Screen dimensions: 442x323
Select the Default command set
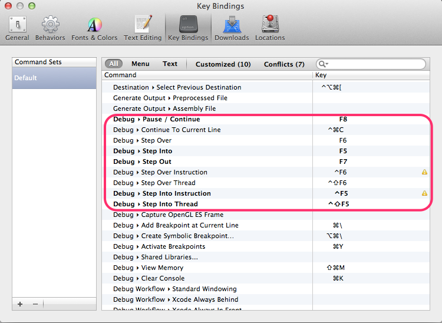[x=54, y=78]
